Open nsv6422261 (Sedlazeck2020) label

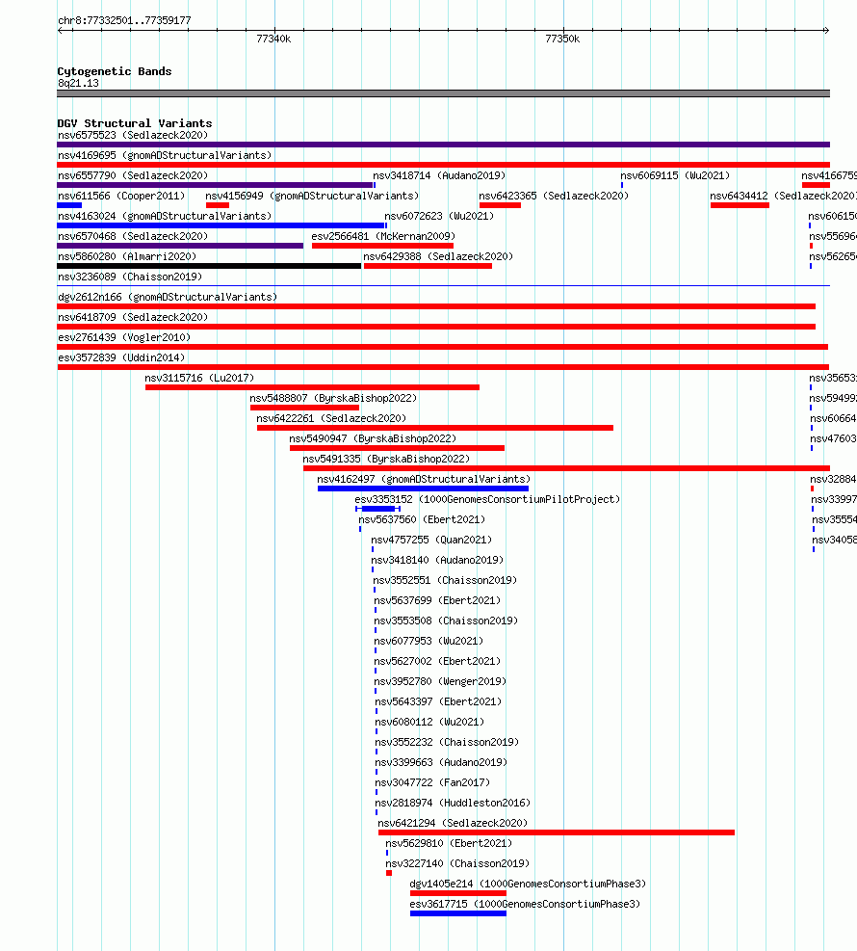(x=331, y=418)
